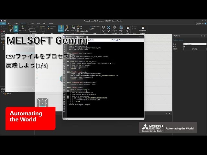Open the rightmost magic-hat settings dropdown
Image resolution: width=207 pixels, height=155 pixels.
coord(143,28)
